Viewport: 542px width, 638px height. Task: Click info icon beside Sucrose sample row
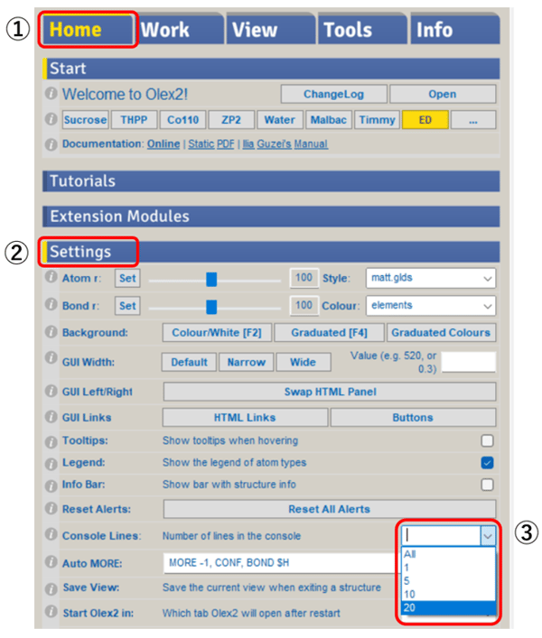coord(51,119)
